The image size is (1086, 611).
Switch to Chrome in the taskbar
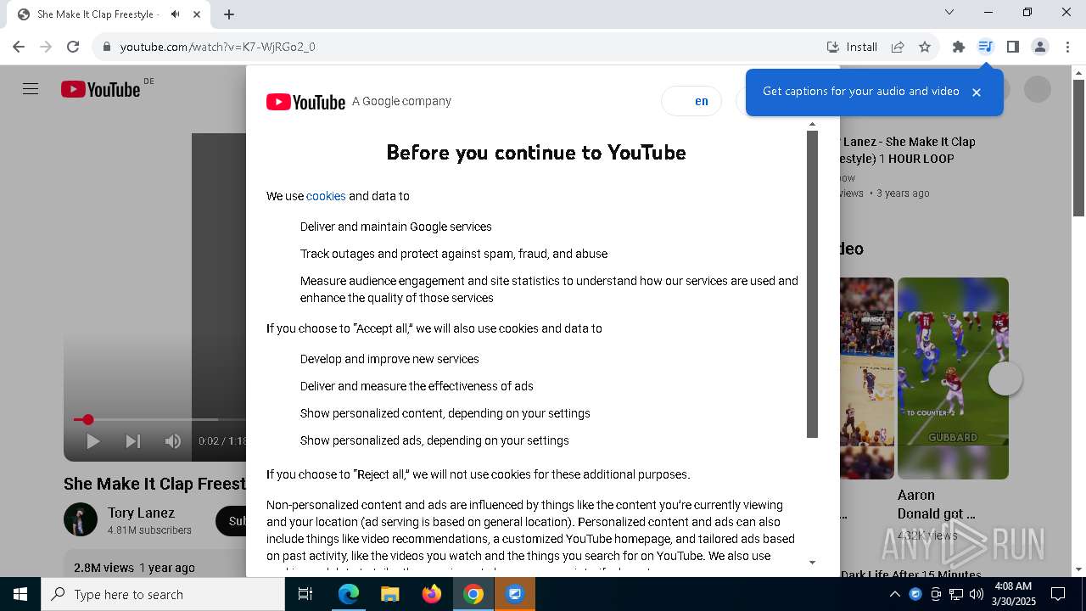coord(473,594)
